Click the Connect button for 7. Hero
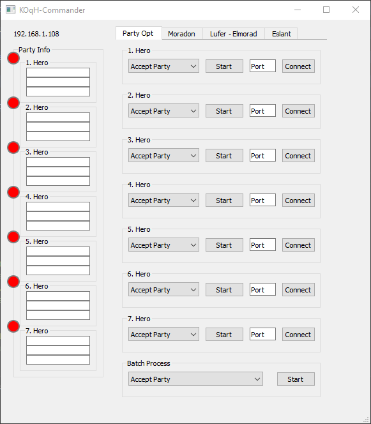Screen dimensions: 371x424 [x=298, y=335]
